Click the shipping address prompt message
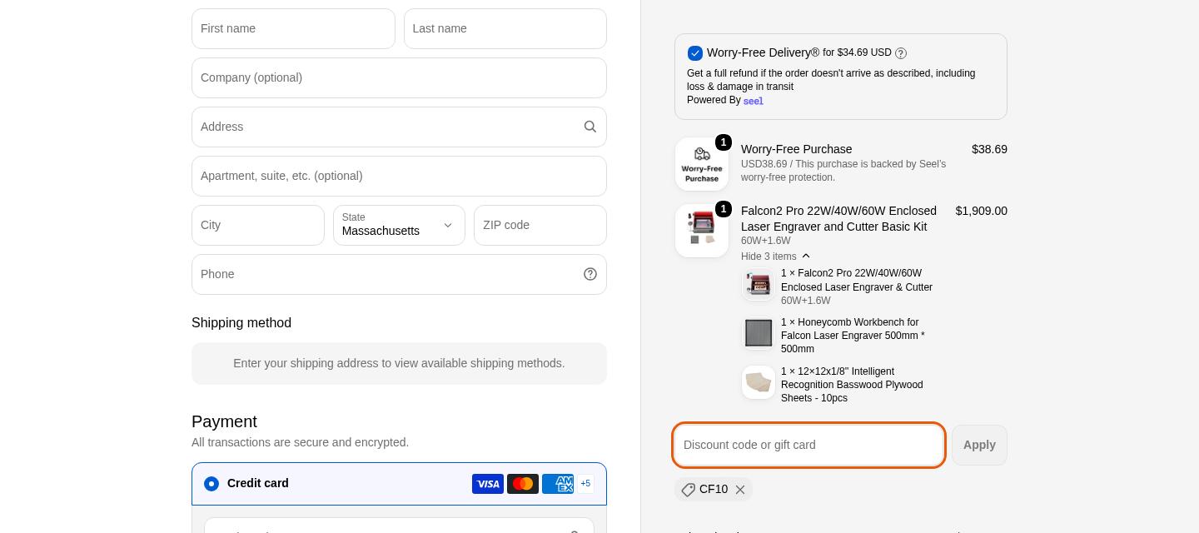This screenshot has height=533, width=1199. coord(399,363)
